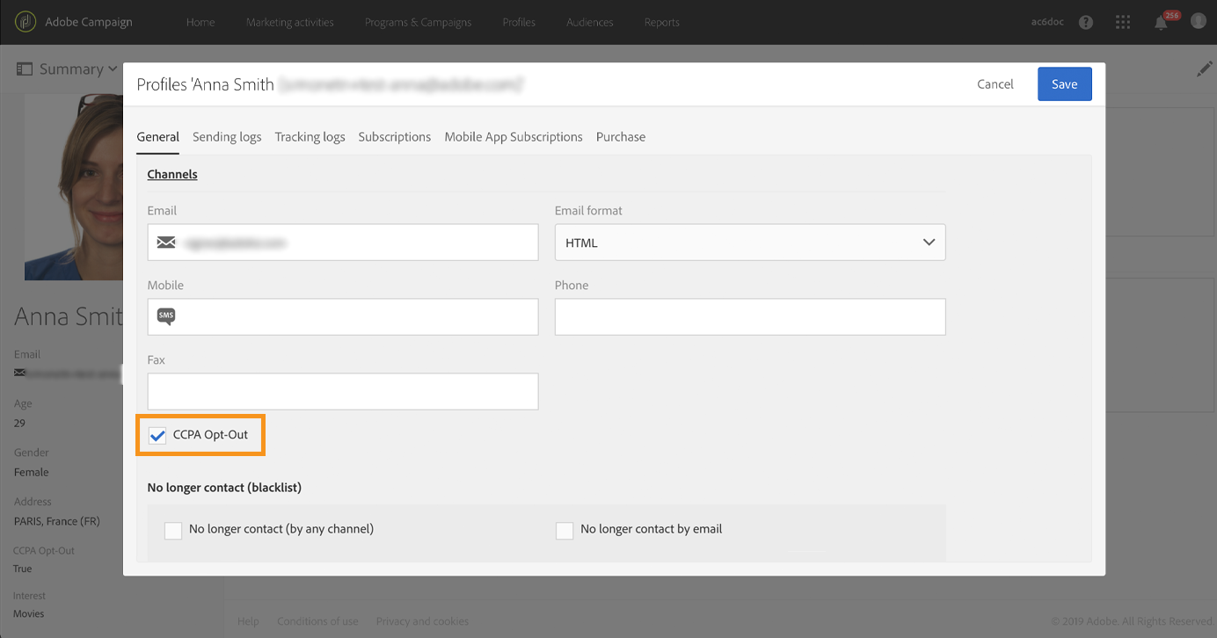Enable No longer contact by email
Viewport: 1217px width, 638px height.
[565, 530]
